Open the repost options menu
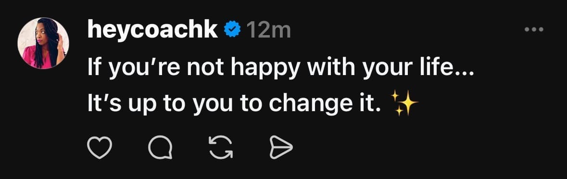Viewport: 567px width, 179px height. point(221,148)
